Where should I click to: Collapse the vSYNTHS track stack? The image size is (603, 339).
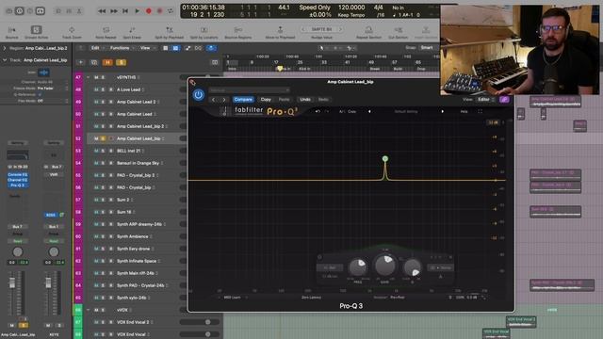click(88, 77)
